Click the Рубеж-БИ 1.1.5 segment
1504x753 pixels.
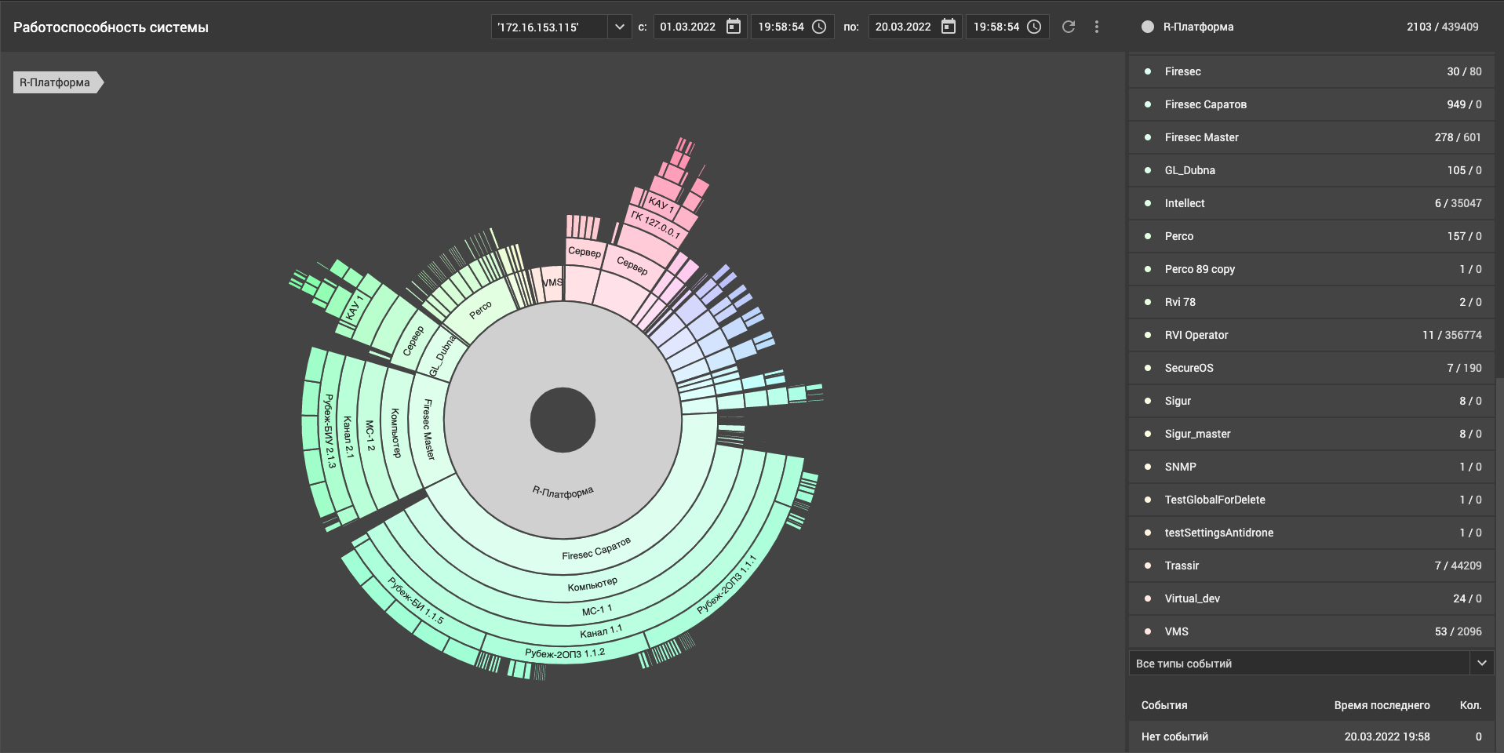414,601
